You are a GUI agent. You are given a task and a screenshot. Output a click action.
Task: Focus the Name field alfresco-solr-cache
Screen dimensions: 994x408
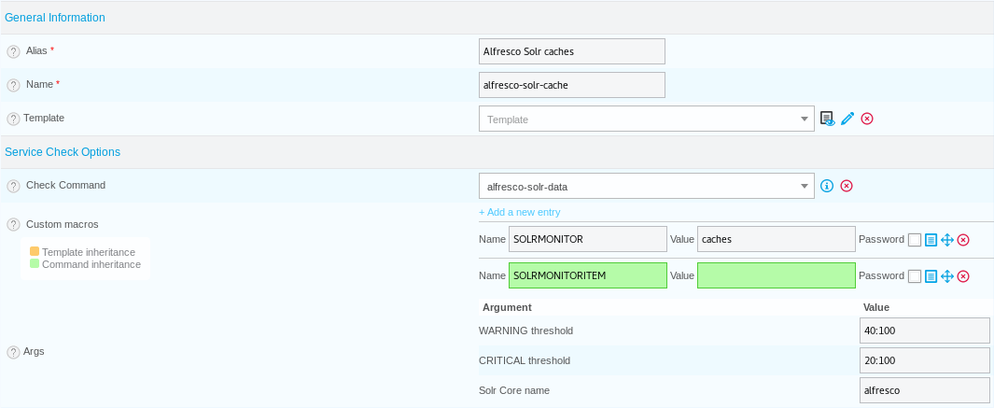pos(572,85)
